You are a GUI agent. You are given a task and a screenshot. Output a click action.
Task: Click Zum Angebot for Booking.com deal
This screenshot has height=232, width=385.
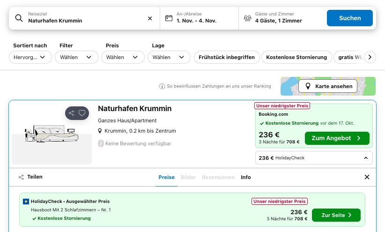pos(337,138)
